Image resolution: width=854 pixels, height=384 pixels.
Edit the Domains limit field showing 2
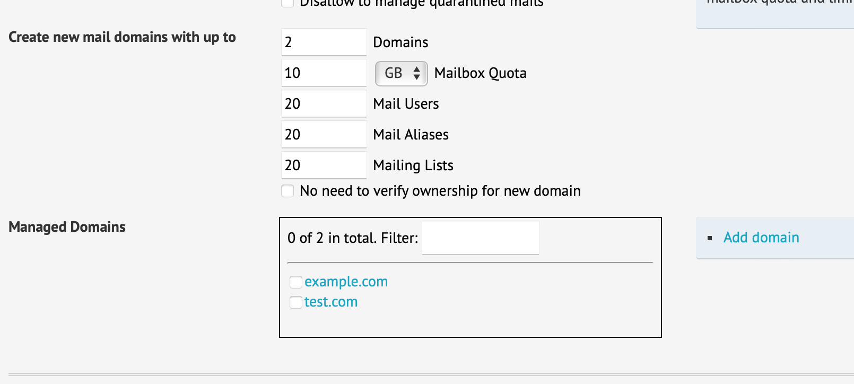(324, 42)
